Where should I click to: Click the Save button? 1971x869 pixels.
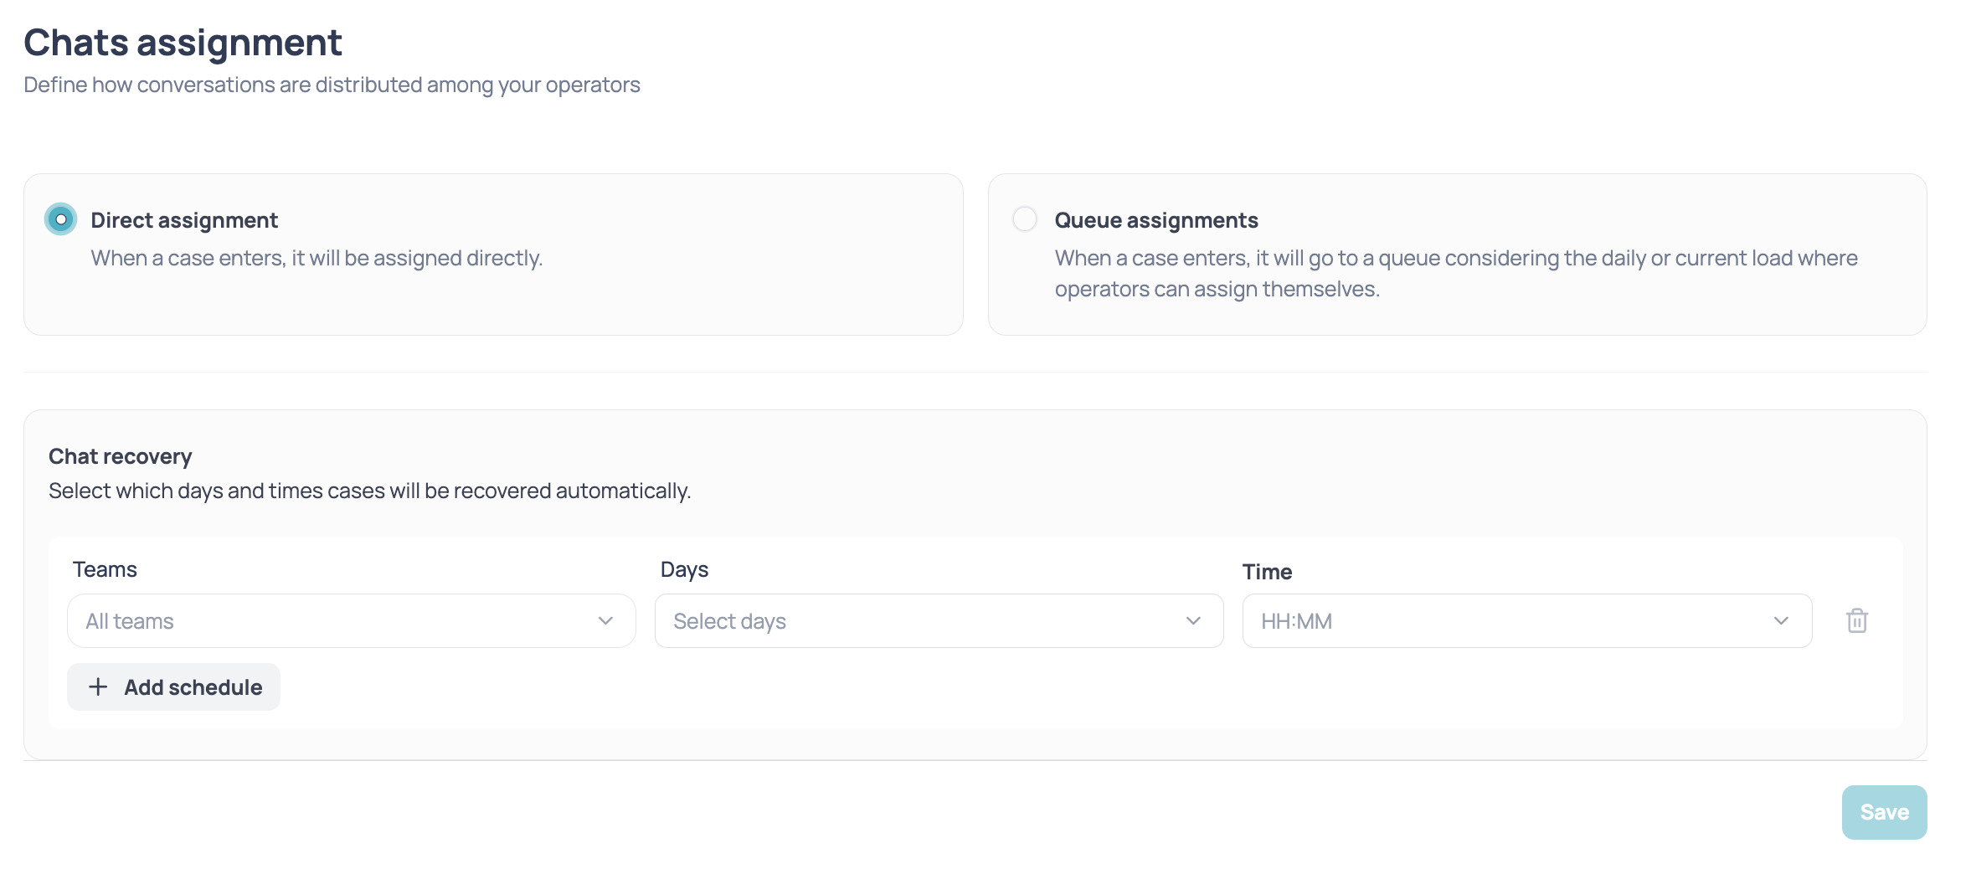click(x=1884, y=812)
